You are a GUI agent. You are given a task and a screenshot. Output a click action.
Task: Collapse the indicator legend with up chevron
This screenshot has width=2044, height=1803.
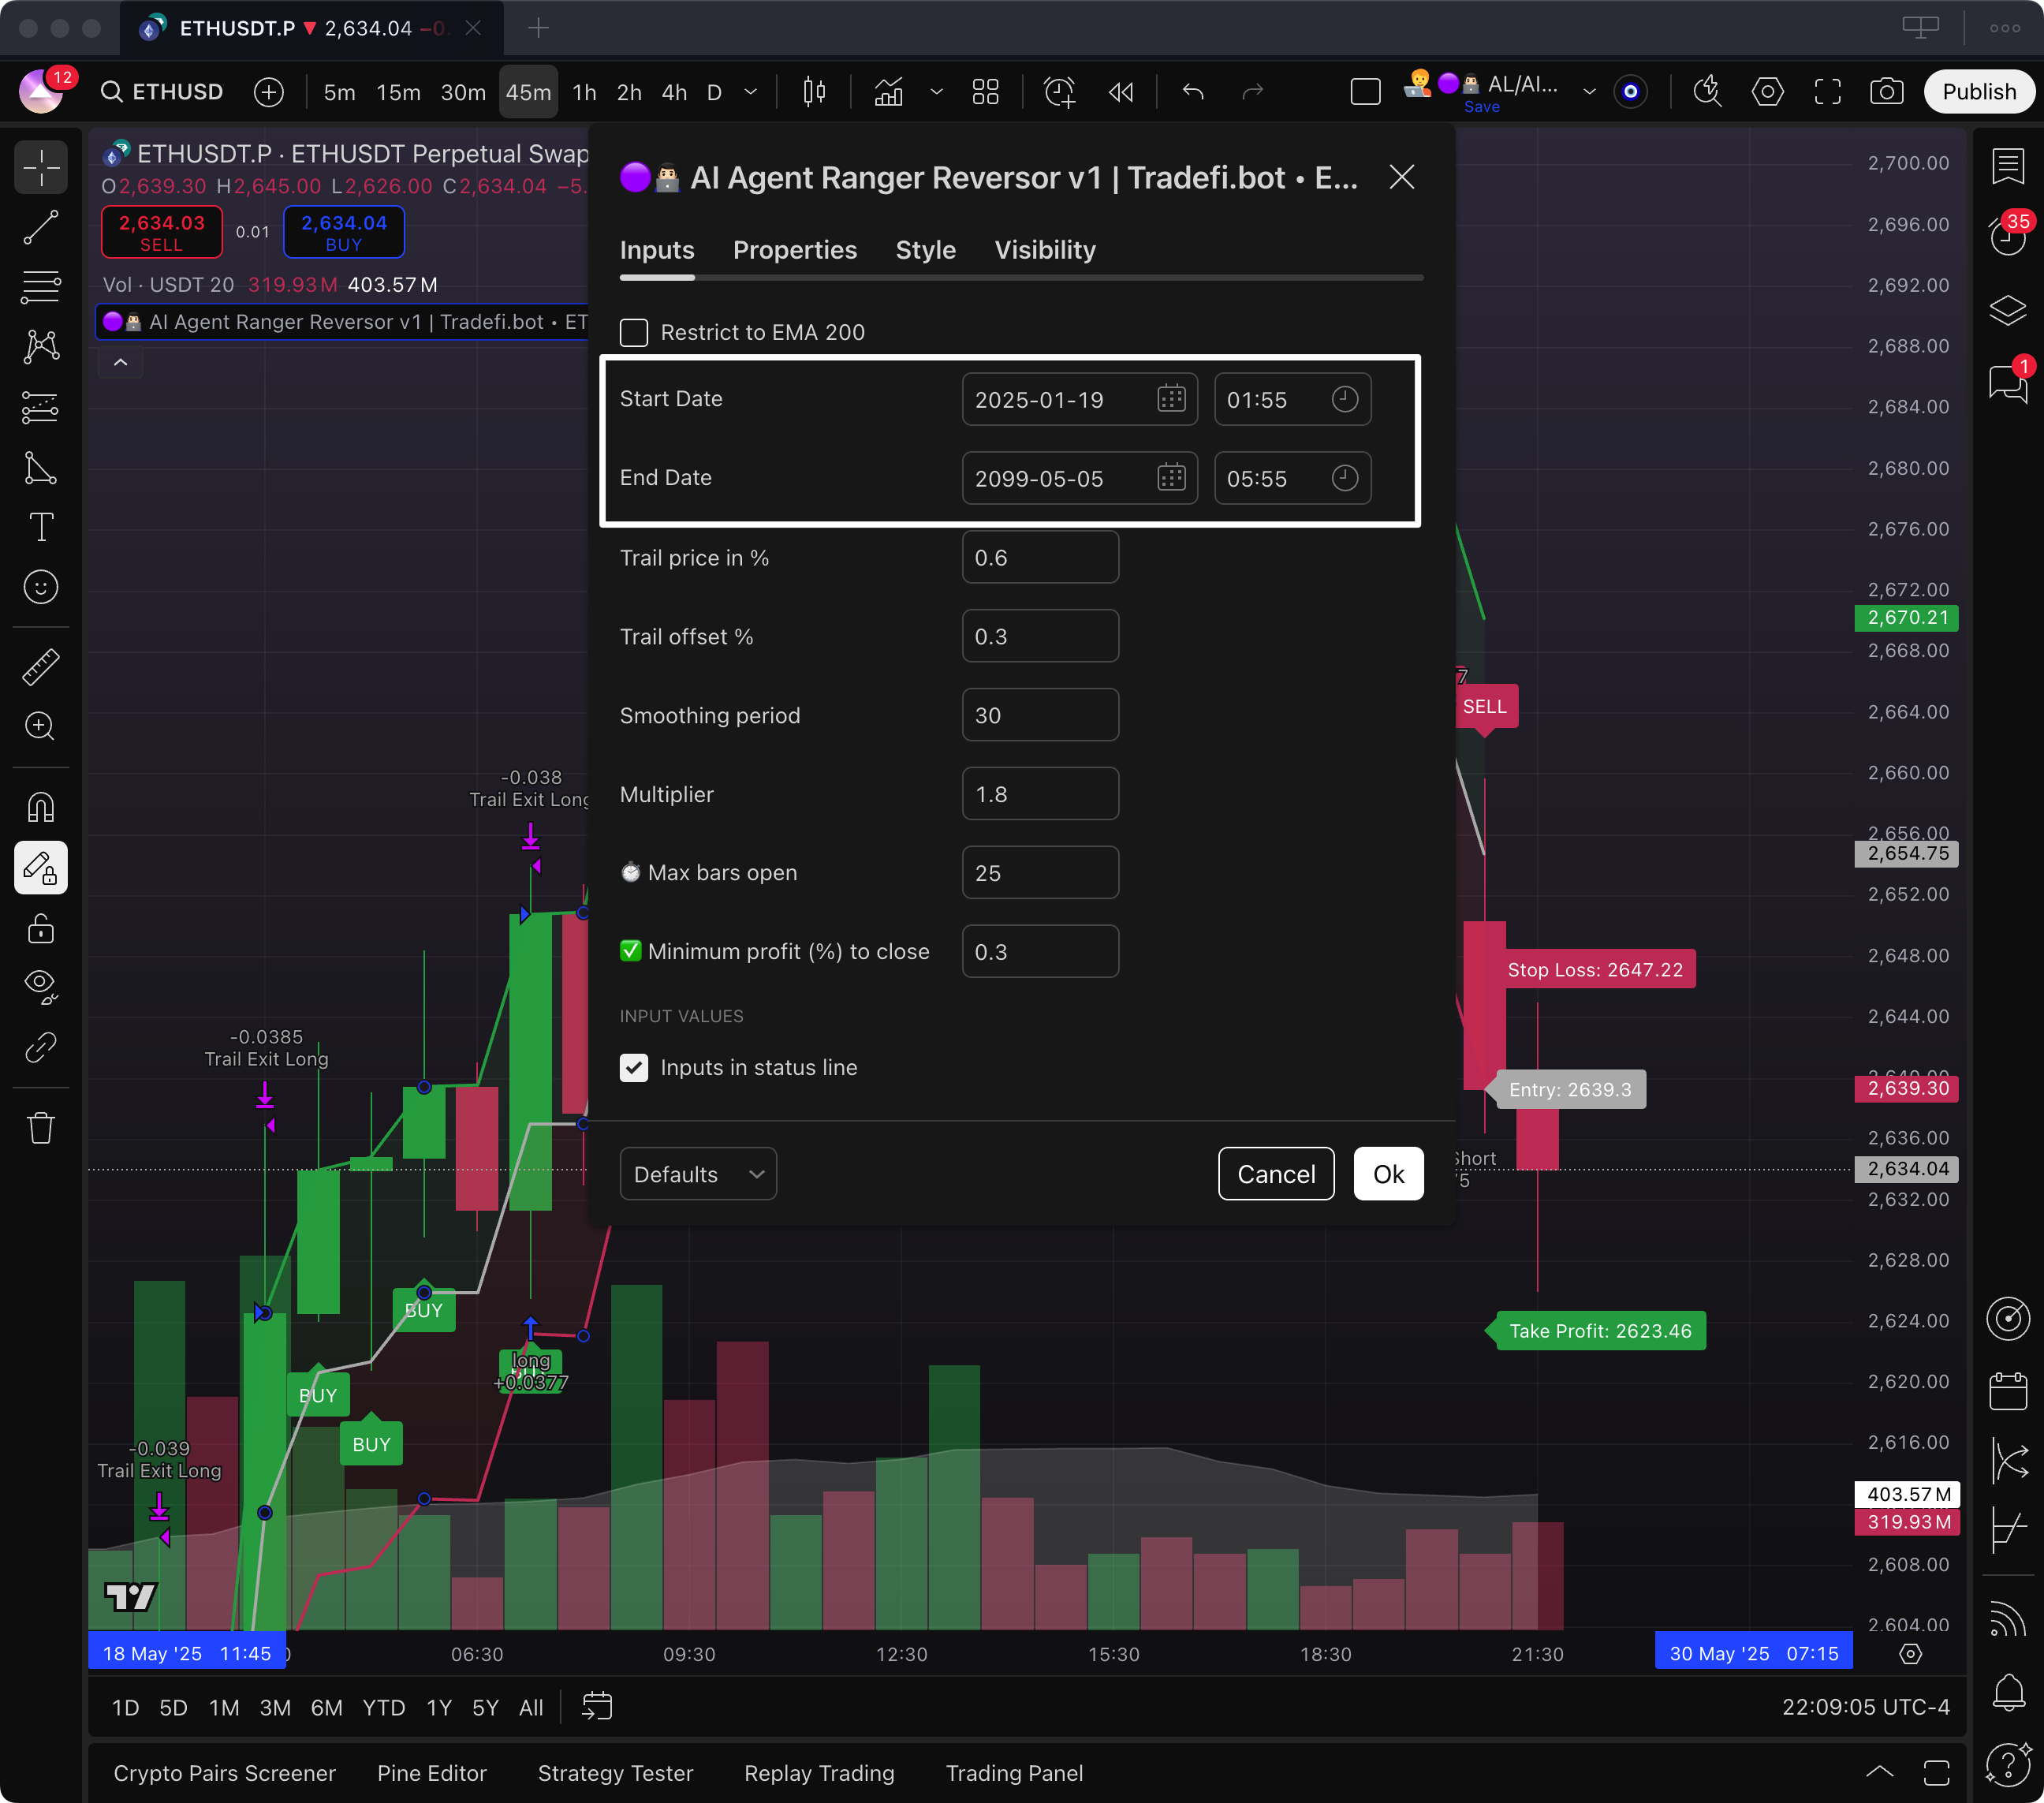[121, 363]
